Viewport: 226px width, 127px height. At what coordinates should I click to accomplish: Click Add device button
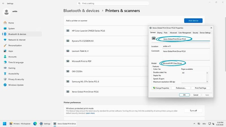tap(193, 21)
